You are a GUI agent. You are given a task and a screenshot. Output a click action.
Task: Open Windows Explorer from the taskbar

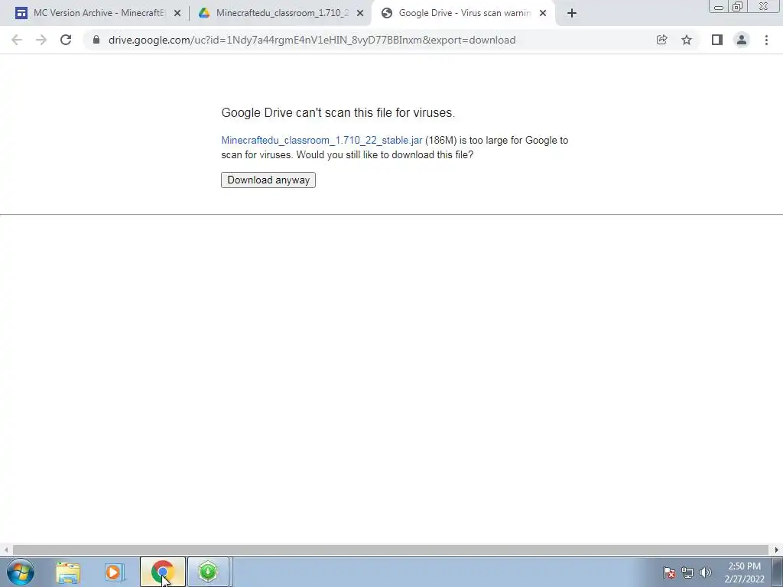pyautogui.click(x=68, y=572)
